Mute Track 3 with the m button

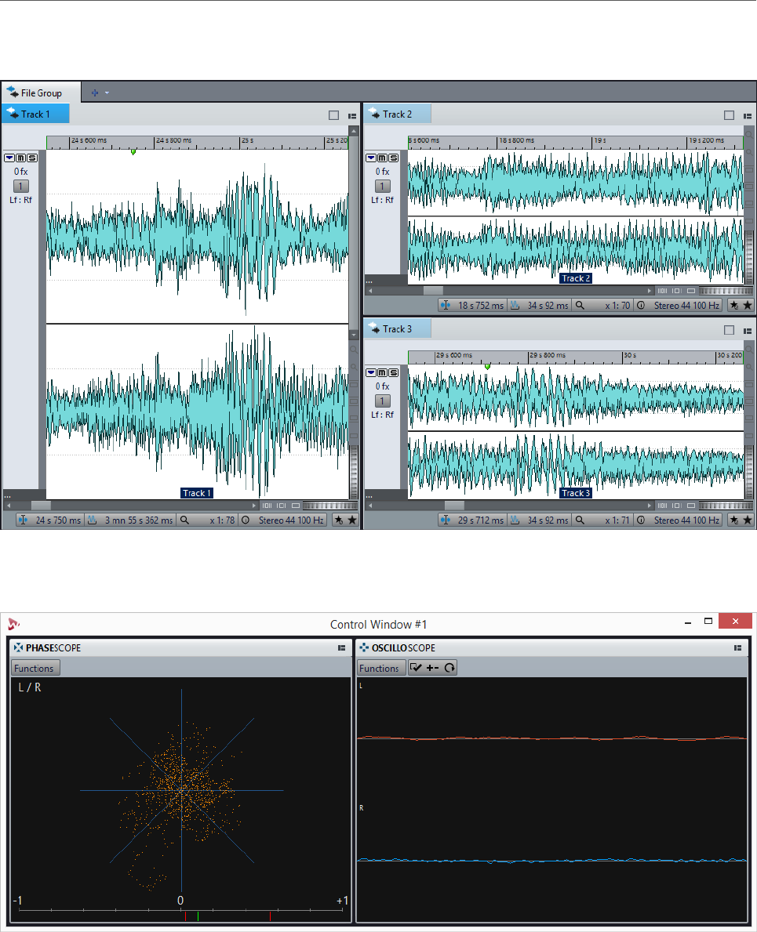click(382, 372)
